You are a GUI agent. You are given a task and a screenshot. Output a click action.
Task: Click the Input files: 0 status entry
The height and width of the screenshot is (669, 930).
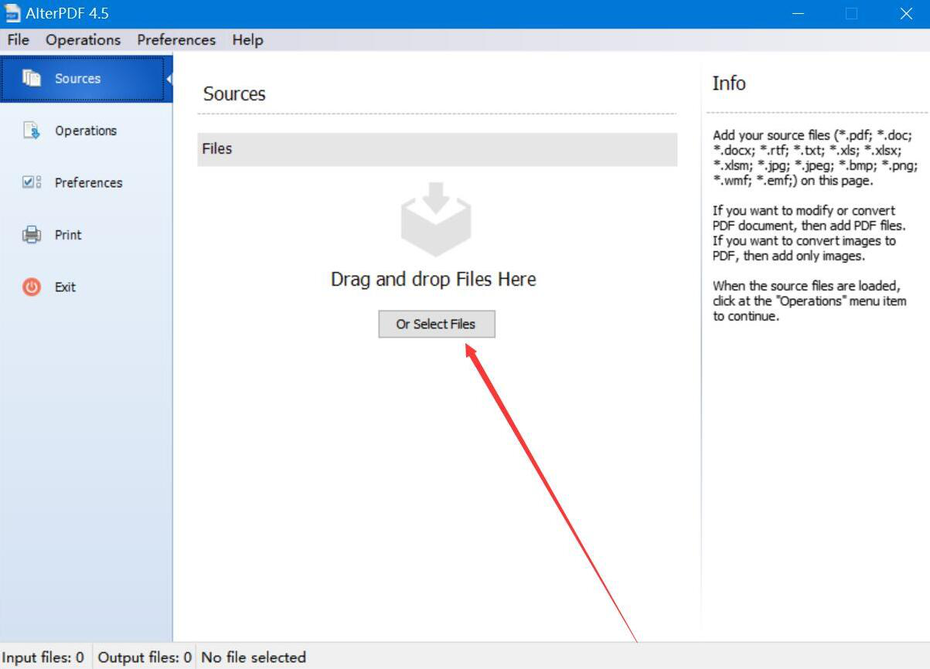coord(43,657)
